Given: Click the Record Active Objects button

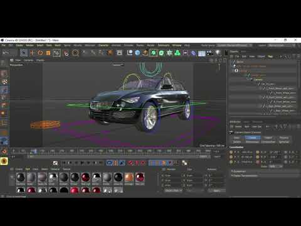Looking at the screenshot, I should 130,163.
